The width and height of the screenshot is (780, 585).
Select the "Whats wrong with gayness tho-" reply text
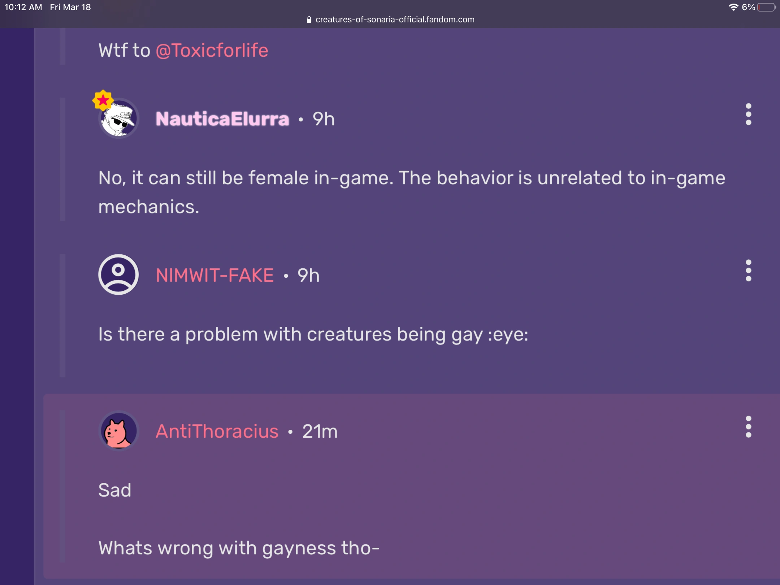(239, 548)
